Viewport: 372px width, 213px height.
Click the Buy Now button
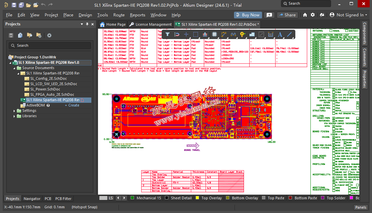click(248, 15)
